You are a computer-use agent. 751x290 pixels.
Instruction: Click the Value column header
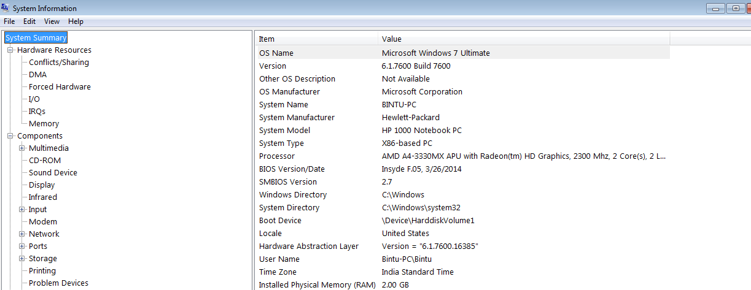pos(523,39)
